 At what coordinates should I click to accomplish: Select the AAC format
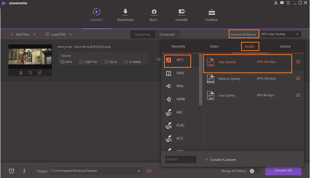point(180,112)
